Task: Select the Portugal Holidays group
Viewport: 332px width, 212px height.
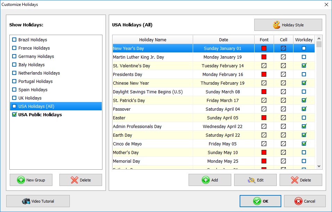Action: click(56, 81)
